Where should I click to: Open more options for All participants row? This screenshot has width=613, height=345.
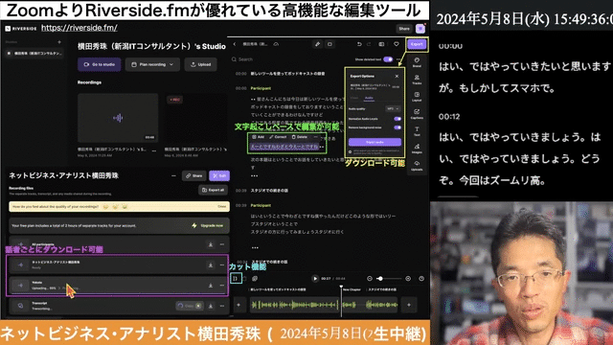pyautogui.click(x=222, y=244)
